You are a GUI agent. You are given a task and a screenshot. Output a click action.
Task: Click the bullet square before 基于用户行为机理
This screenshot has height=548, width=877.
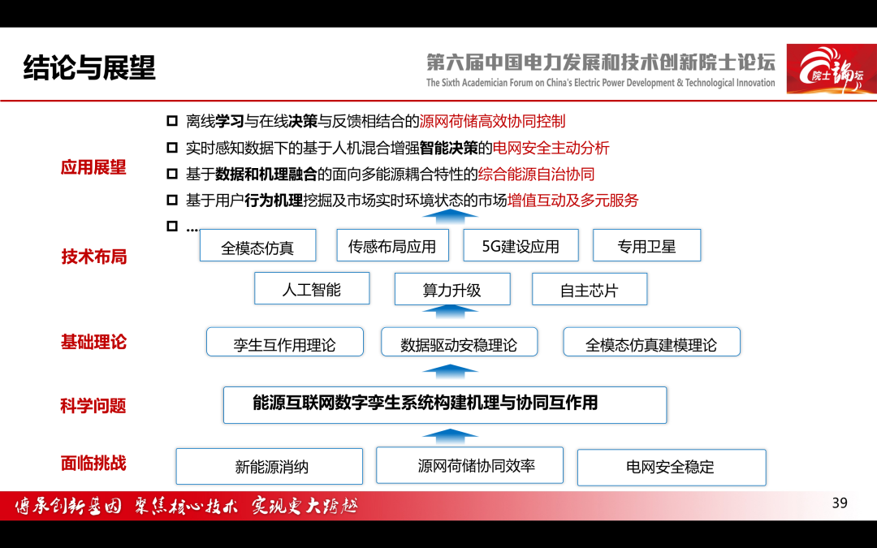172,201
